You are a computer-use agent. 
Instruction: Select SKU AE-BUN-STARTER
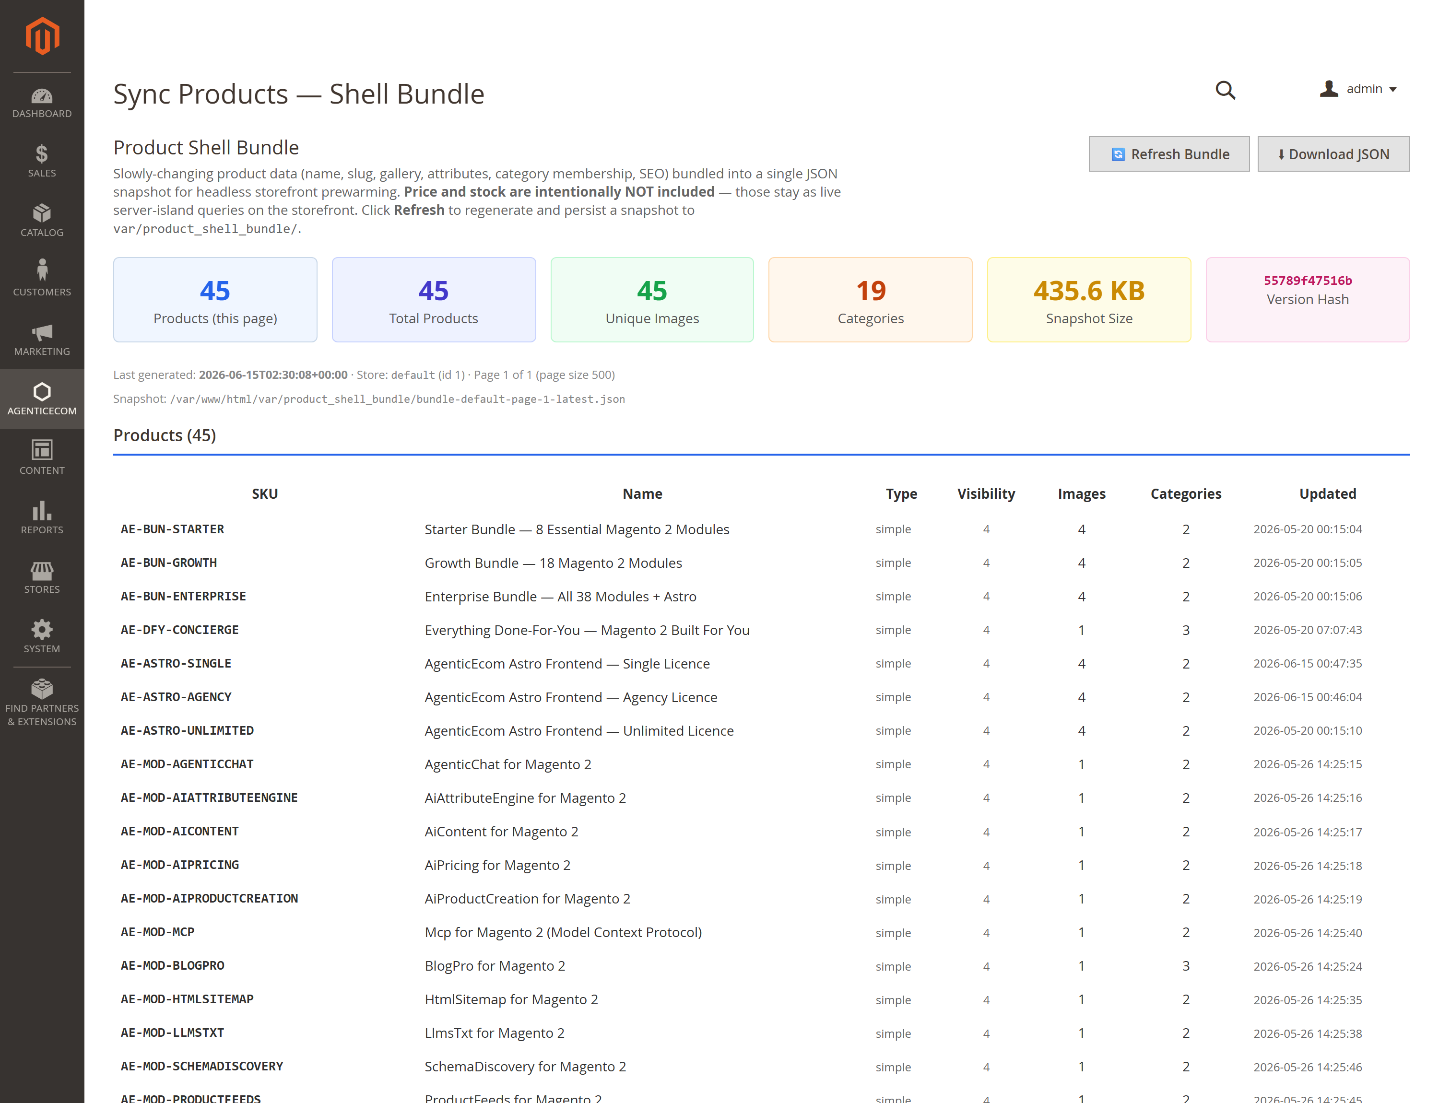pyautogui.click(x=172, y=529)
